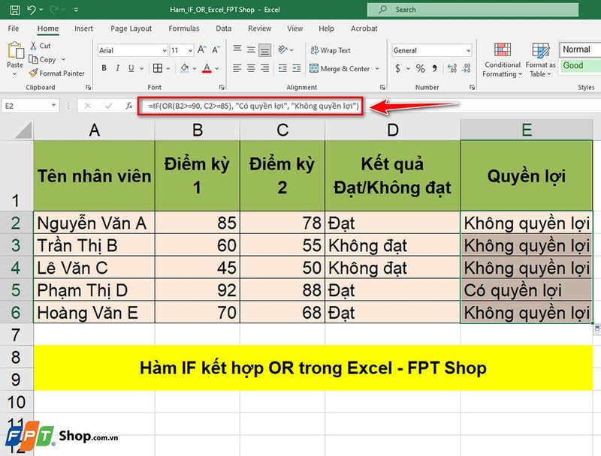Toggle Bold formatting
This screenshot has width=601, height=456.
[104, 68]
